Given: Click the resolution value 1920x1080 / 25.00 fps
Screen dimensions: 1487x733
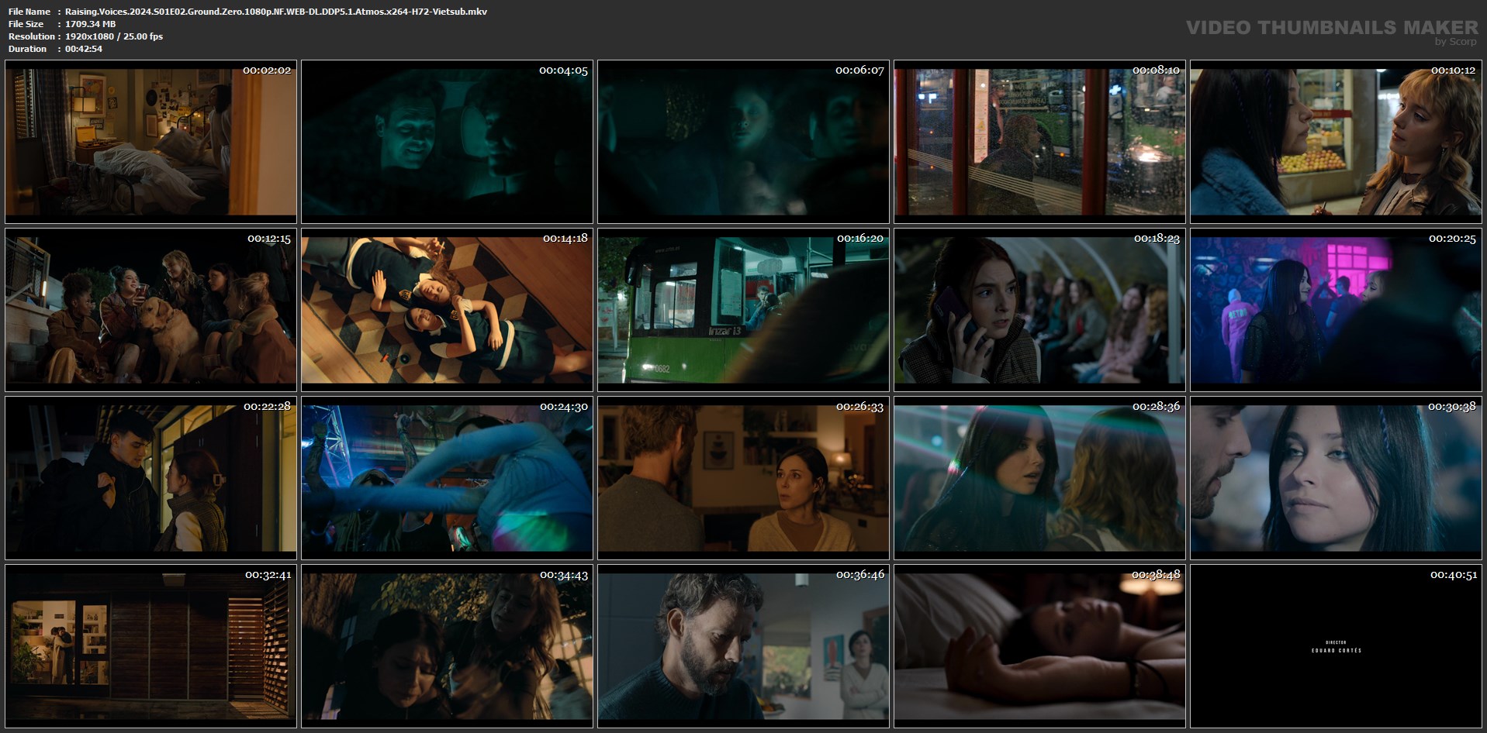Looking at the screenshot, I should click(114, 36).
